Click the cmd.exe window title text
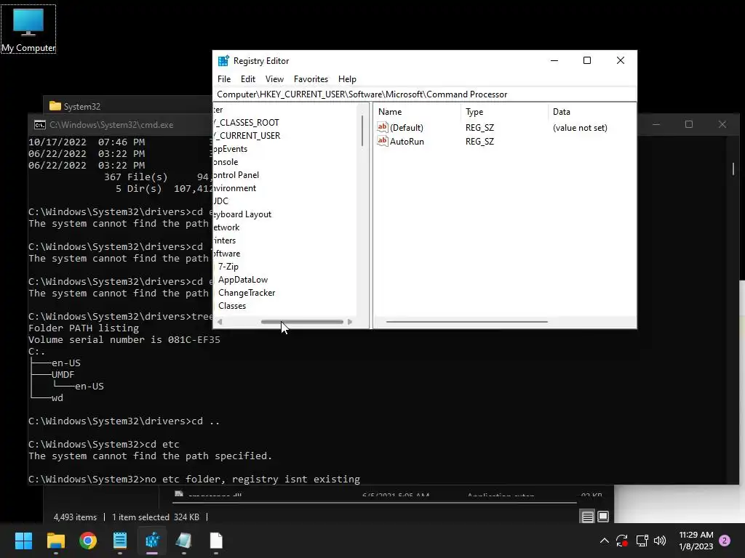The image size is (745, 558). pos(111,125)
